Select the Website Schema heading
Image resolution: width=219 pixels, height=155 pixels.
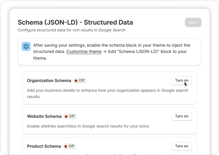tap(44, 116)
